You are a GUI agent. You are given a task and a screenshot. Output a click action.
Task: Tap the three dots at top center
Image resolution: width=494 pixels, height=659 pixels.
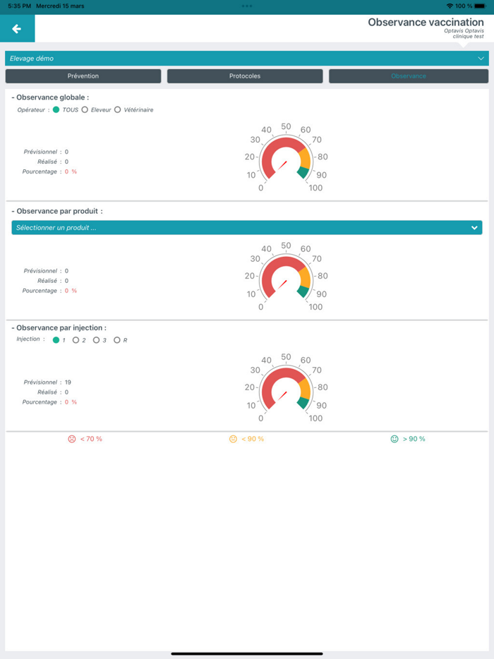tap(247, 6)
